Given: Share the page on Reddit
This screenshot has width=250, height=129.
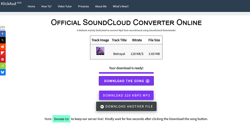Looking at the screenshot, I should click(x=3, y=47).
